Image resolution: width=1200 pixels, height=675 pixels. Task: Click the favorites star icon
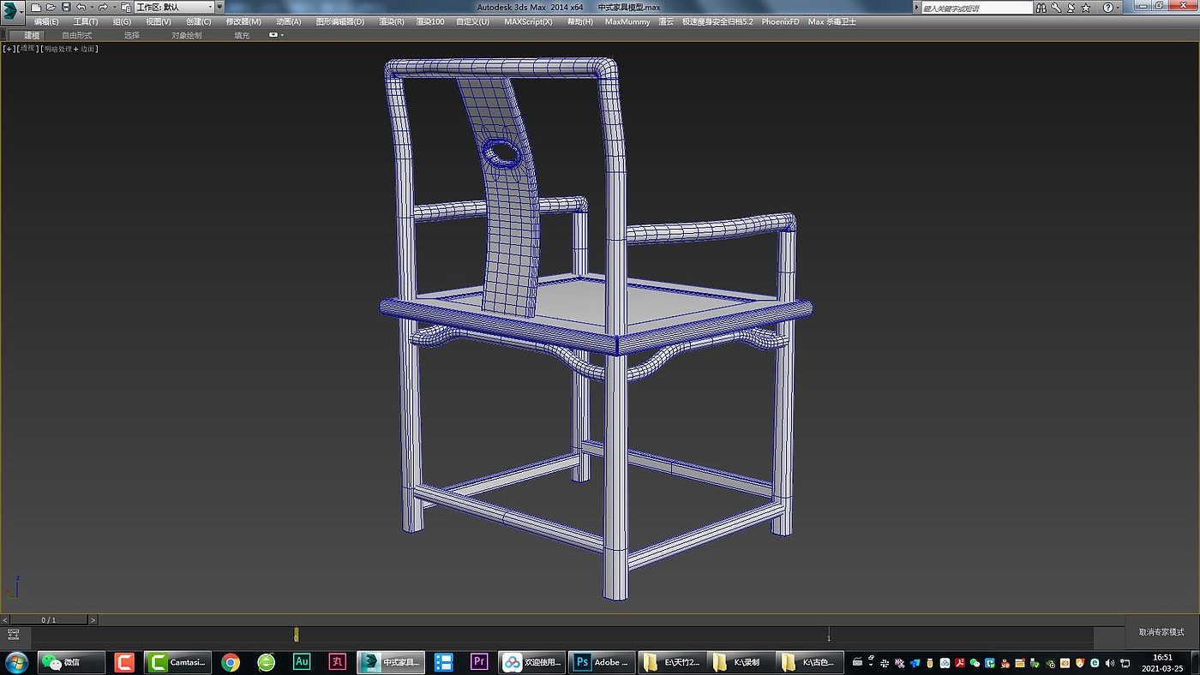pyautogui.click(x=1086, y=7)
